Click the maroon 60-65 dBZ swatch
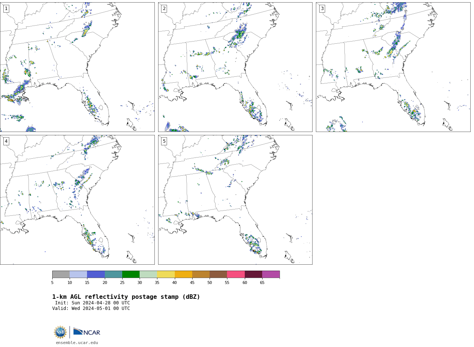This screenshot has width=474, height=347. pyautogui.click(x=253, y=274)
